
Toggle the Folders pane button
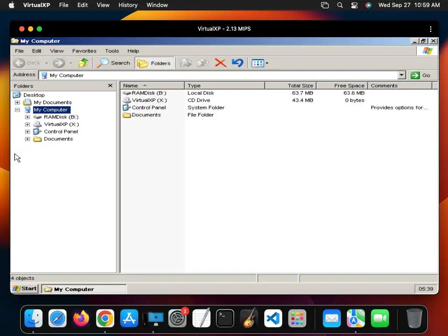[154, 63]
